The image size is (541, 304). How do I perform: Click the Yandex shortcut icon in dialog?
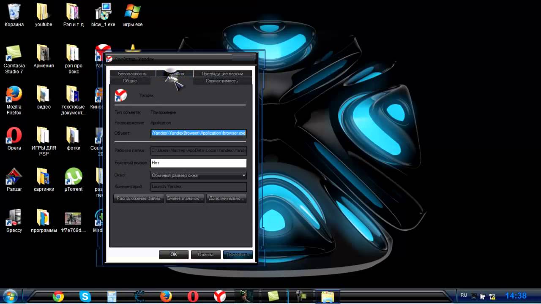click(121, 95)
